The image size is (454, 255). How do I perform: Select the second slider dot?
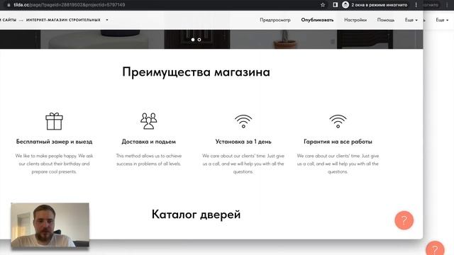coord(199,40)
